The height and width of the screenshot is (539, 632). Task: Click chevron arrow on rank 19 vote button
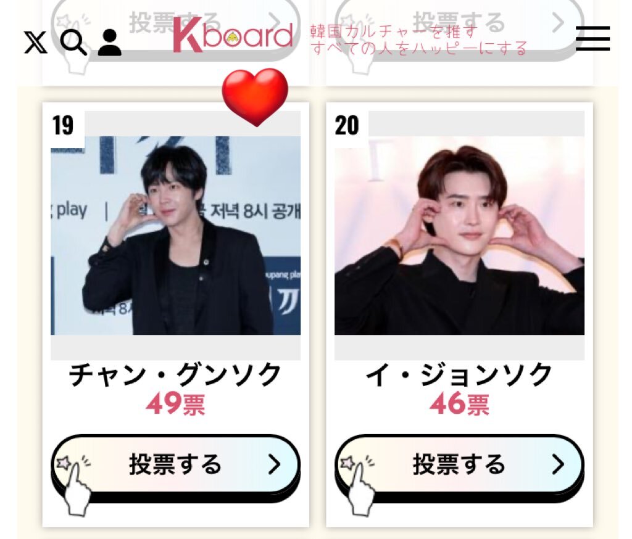[x=275, y=464]
